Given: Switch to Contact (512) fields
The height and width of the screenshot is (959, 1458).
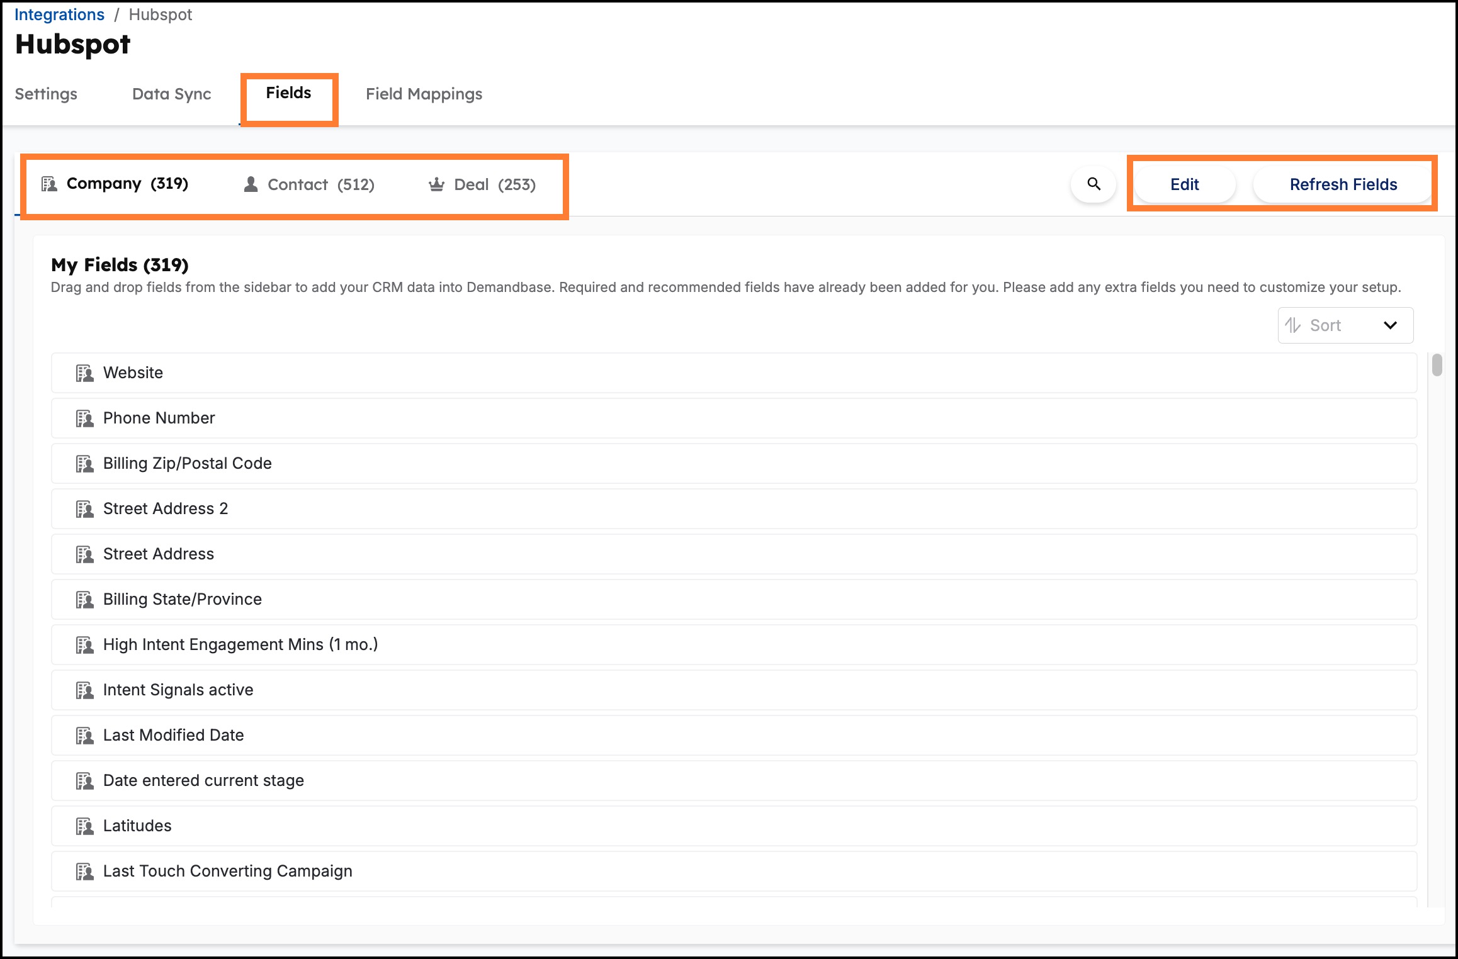Looking at the screenshot, I should [x=308, y=184].
